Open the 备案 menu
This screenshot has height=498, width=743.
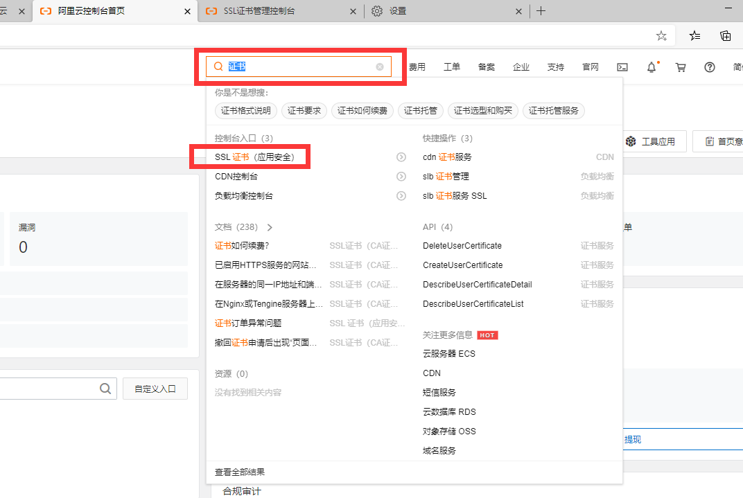pos(486,67)
